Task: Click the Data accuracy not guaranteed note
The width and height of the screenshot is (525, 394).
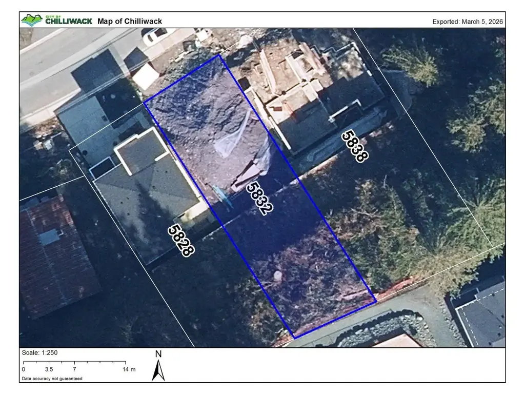Action: coord(52,379)
